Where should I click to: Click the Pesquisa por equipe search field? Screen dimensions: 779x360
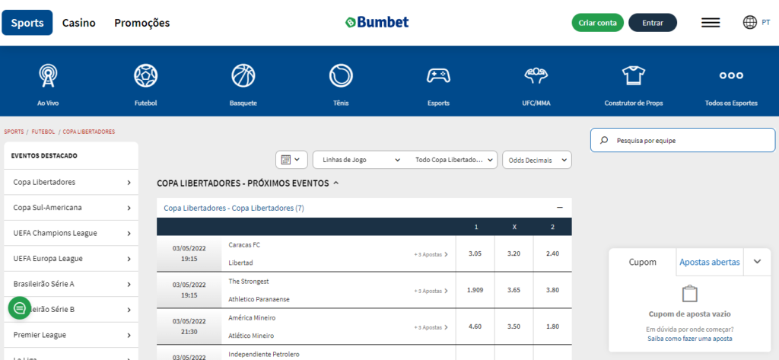(682, 140)
